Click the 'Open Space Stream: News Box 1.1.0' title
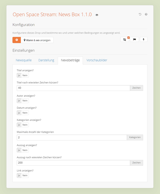 [52, 14]
